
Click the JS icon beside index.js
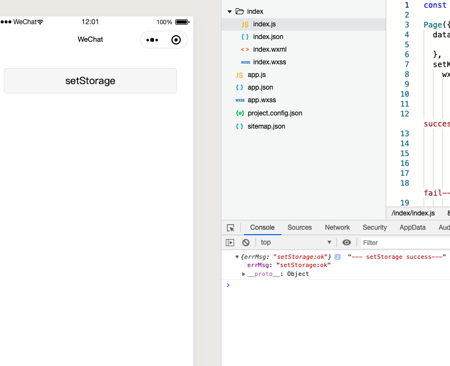pos(245,25)
